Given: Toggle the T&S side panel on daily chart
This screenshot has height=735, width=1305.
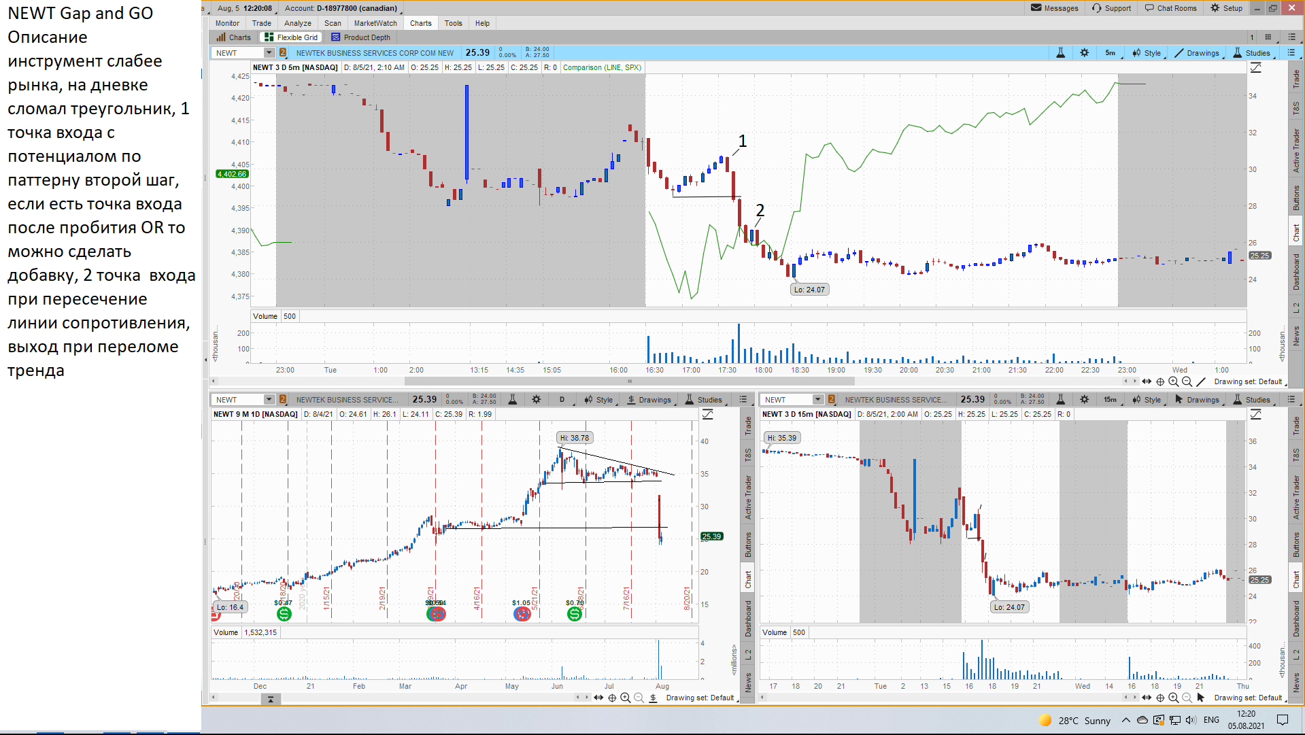Looking at the screenshot, I should (747, 454).
